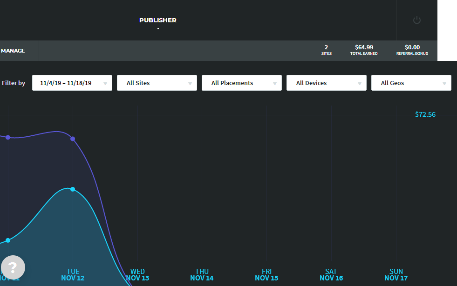Open the All Geos dropdown
This screenshot has width=457, height=286.
(411, 83)
